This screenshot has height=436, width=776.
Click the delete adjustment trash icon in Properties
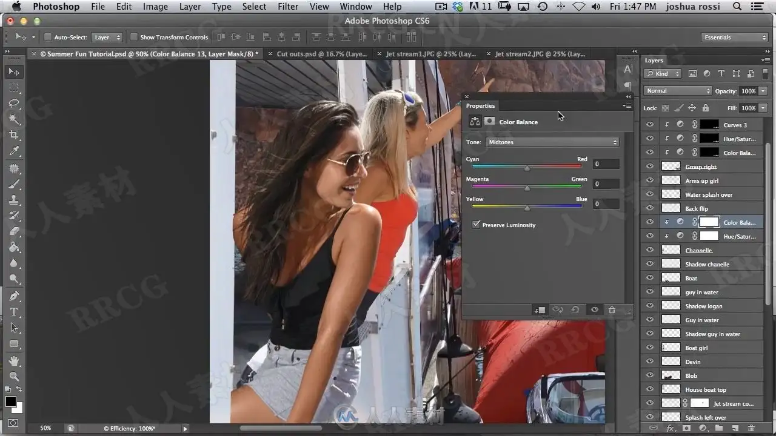(x=612, y=310)
